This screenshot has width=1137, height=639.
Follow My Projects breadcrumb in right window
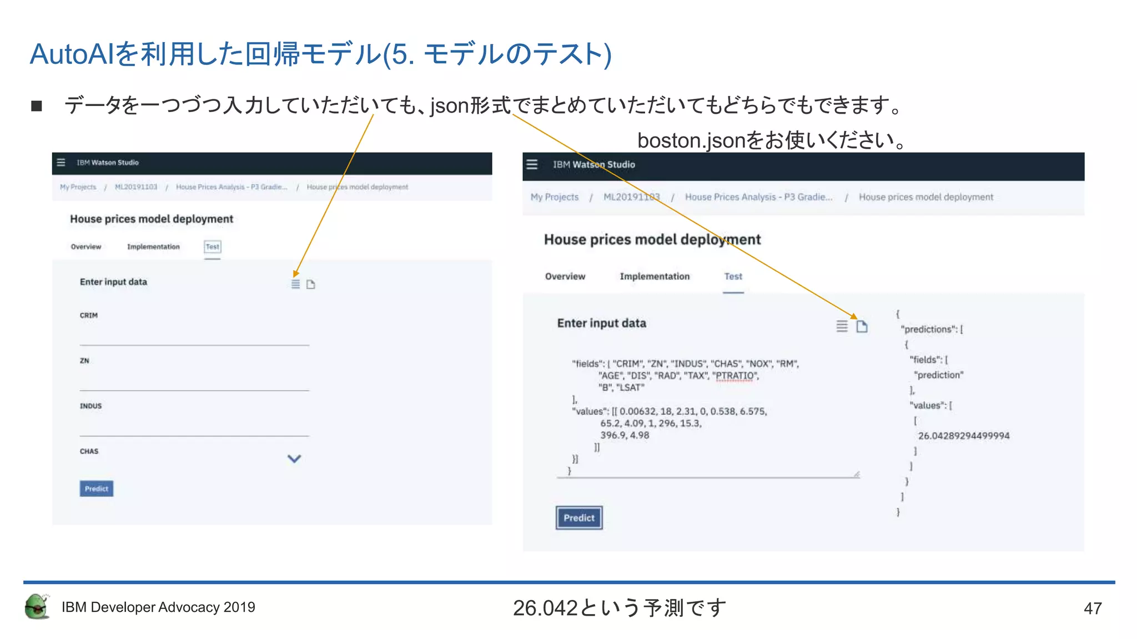pos(555,197)
